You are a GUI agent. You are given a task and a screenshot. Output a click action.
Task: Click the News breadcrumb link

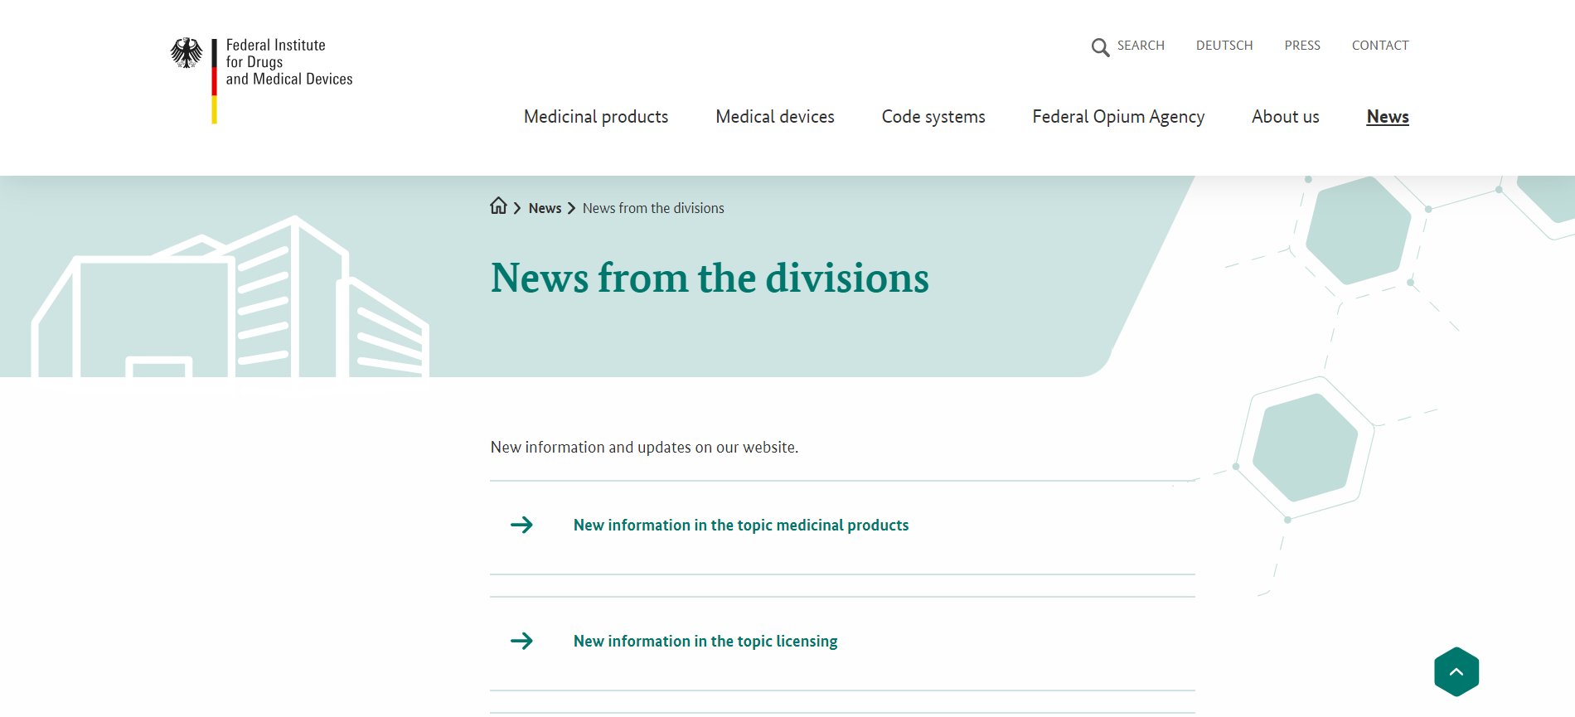[x=545, y=208]
